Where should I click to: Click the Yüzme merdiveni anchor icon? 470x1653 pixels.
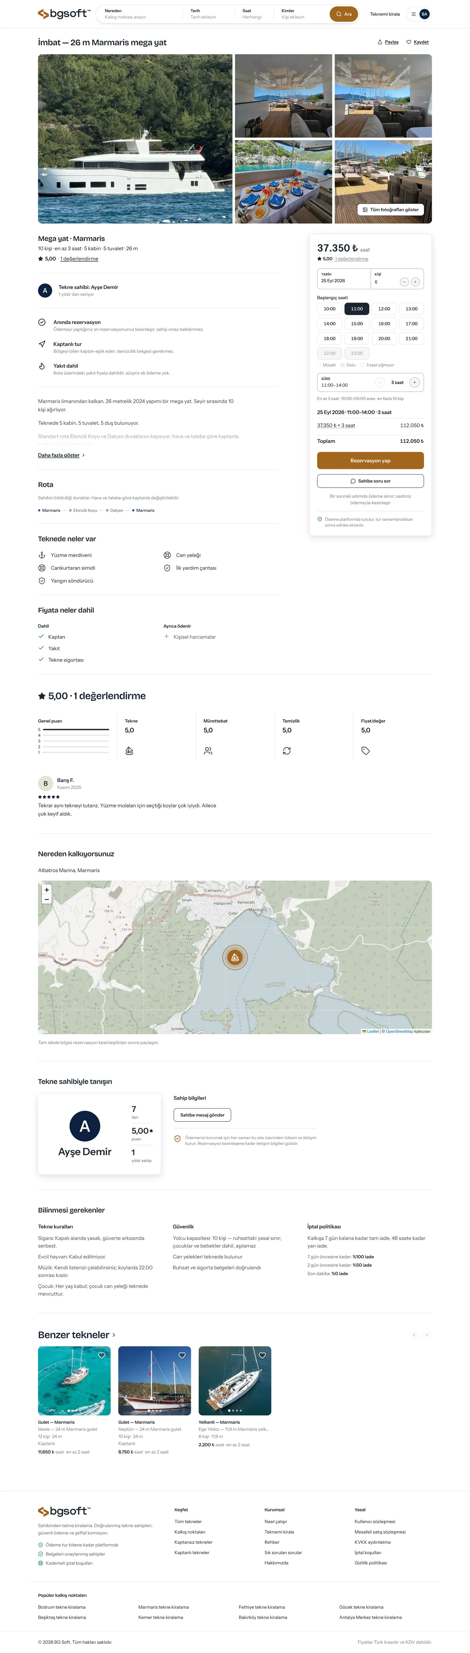(x=42, y=555)
